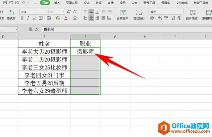Open the 安全 tab
This screenshot has width=212, height=137.
134,3
